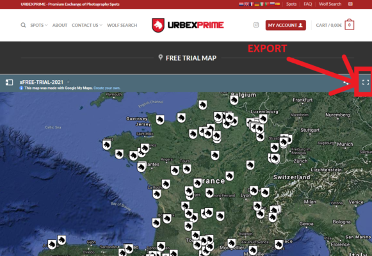Image resolution: width=372 pixels, height=256 pixels.
Task: Switch language with the Russian flag
Action: click(x=272, y=4)
